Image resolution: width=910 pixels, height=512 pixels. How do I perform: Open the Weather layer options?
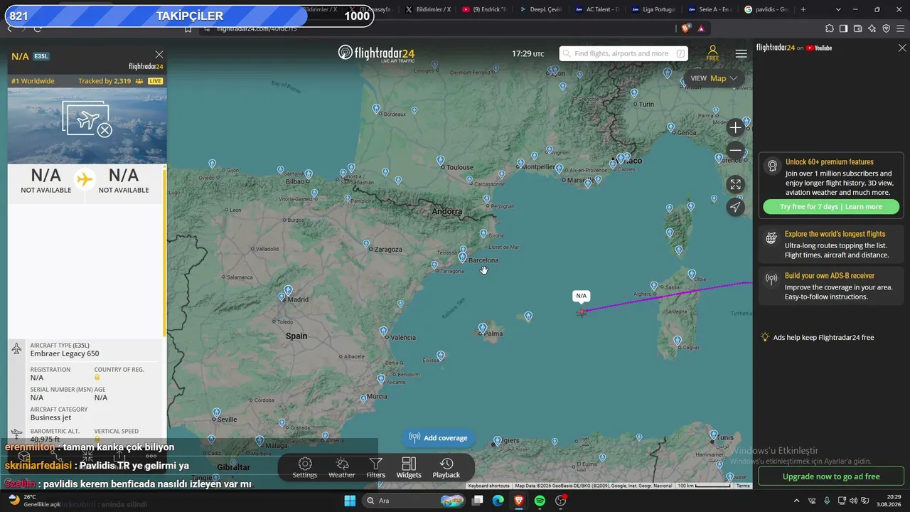coord(342,468)
